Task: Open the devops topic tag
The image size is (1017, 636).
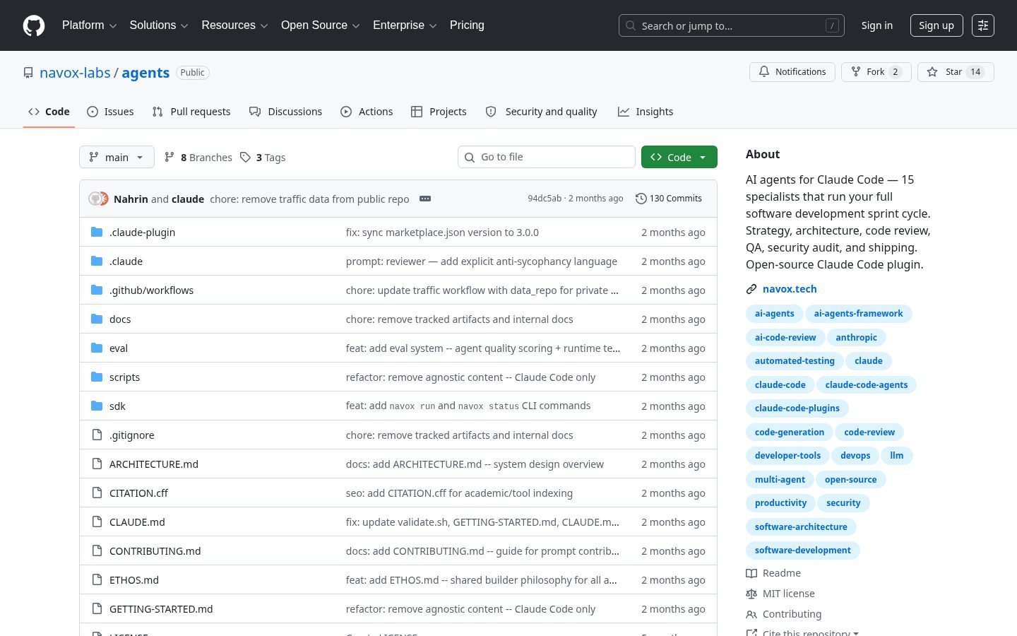Action: (855, 456)
